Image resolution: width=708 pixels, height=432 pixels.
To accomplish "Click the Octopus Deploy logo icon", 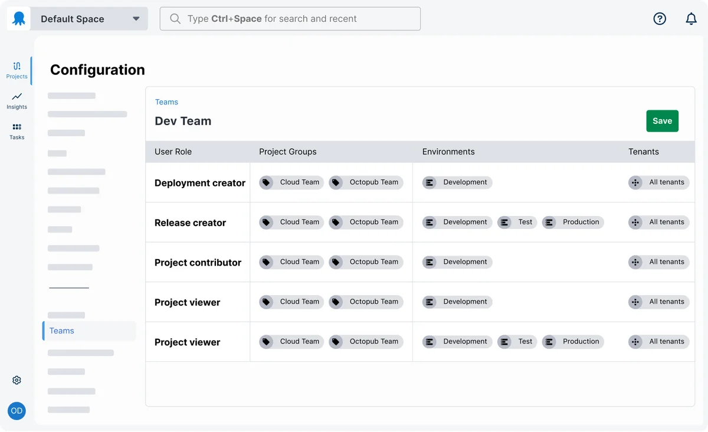I will pyautogui.click(x=19, y=19).
